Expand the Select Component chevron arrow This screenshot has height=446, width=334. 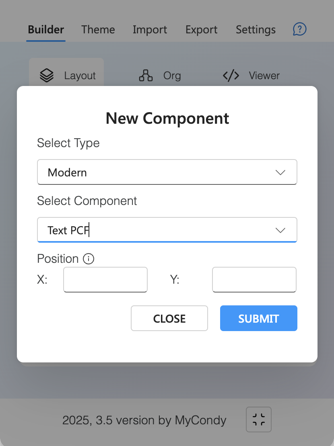[280, 230]
